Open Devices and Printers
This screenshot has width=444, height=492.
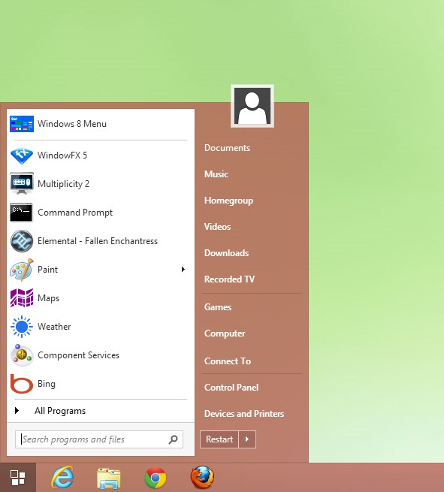244,414
